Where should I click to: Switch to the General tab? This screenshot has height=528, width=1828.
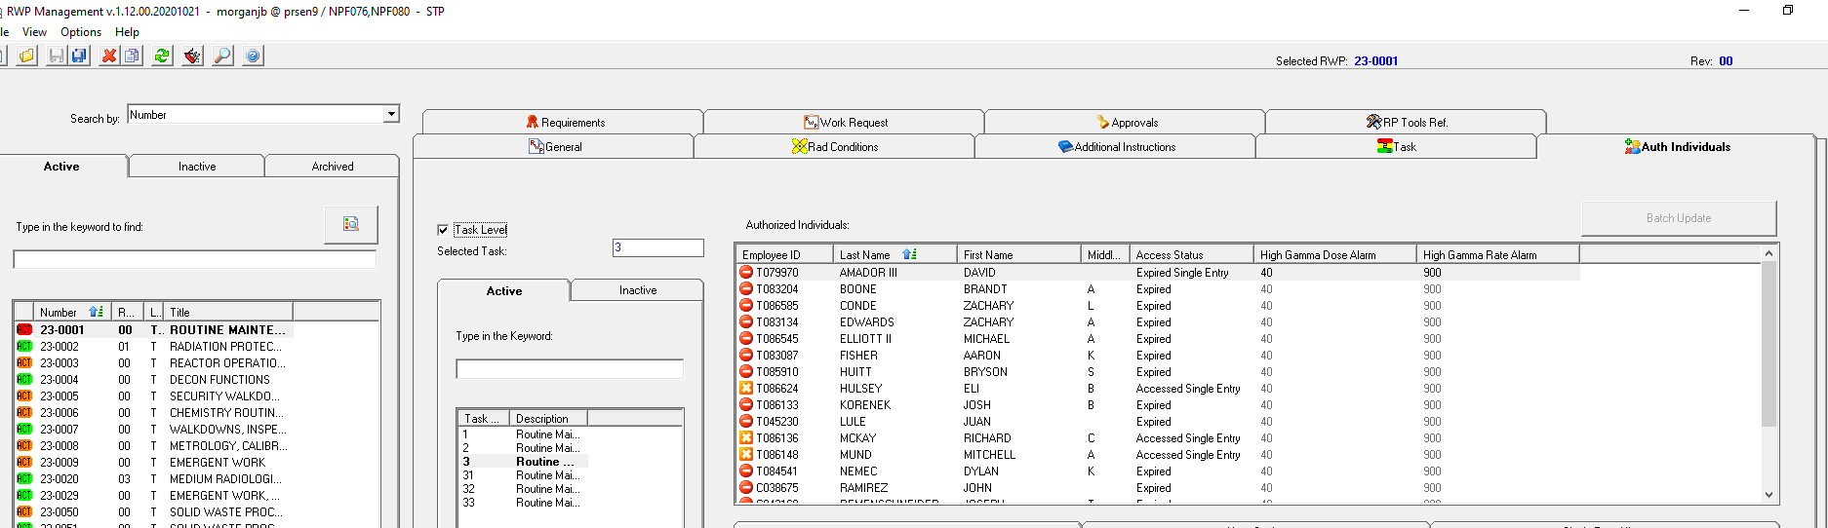click(x=553, y=146)
